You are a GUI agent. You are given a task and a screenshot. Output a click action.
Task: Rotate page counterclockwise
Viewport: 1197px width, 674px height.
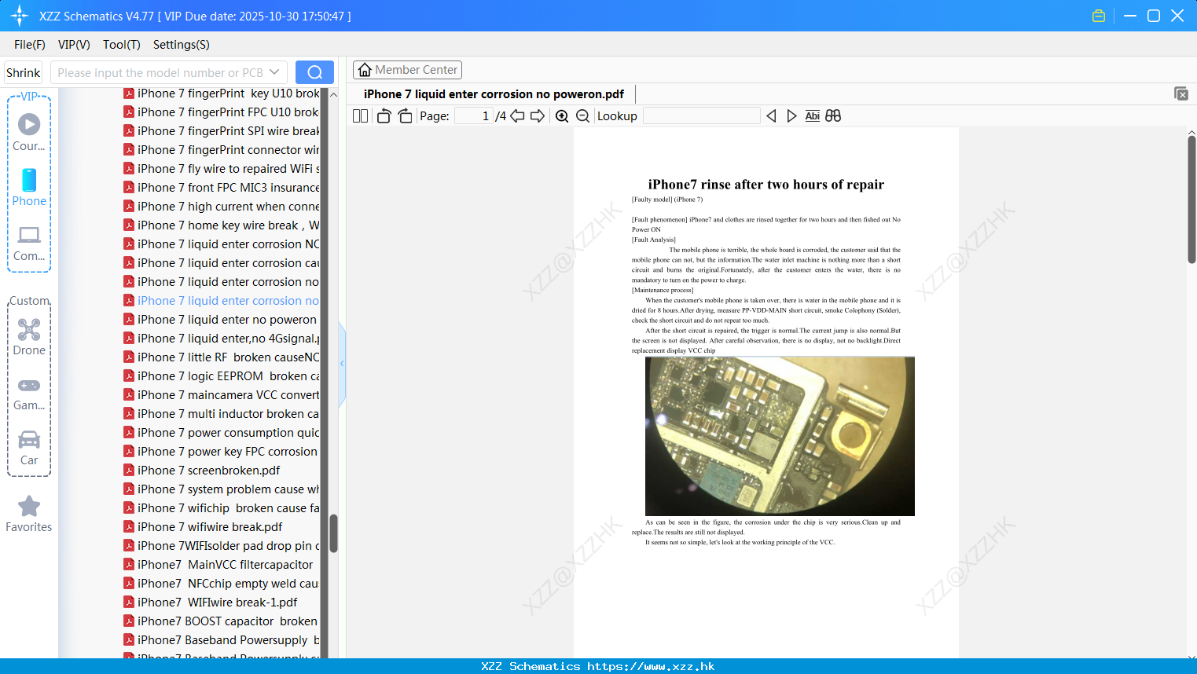pyautogui.click(x=384, y=116)
